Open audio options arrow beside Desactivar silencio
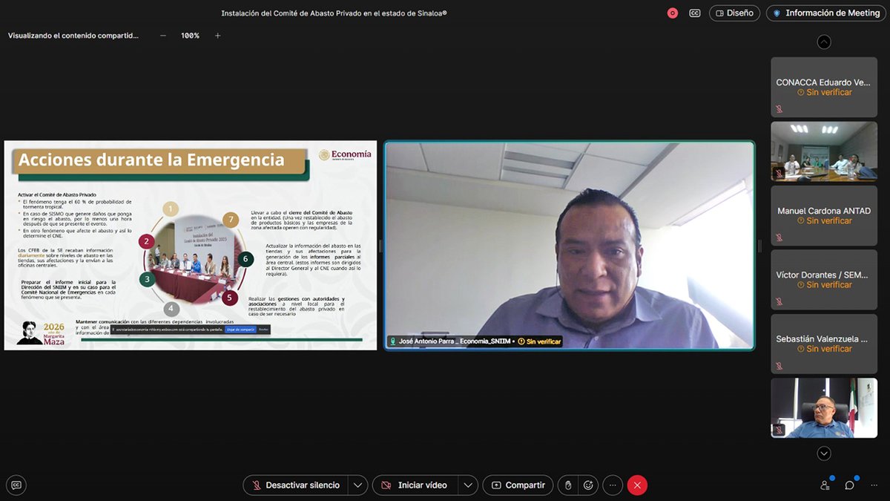 (x=357, y=485)
